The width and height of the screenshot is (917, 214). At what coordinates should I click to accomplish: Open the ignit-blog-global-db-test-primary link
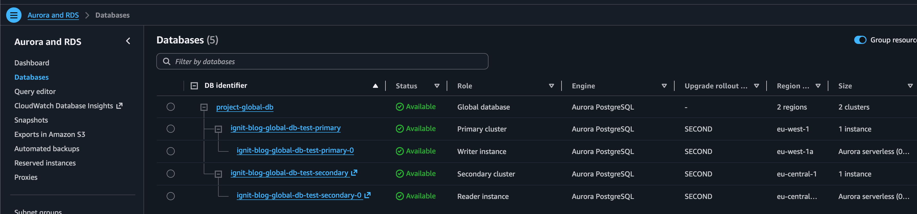coord(286,128)
